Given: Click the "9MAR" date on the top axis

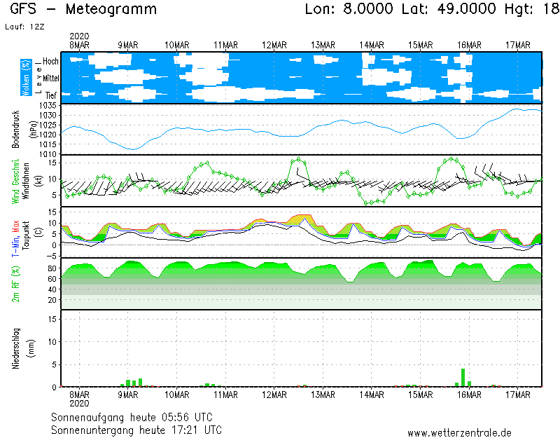Looking at the screenshot, I should 128,46.
